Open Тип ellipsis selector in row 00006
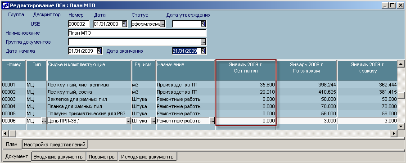This screenshot has width=406, height=163. (x=44, y=121)
